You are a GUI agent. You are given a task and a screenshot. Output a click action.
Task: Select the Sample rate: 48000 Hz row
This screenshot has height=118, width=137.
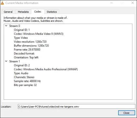coord(27,81)
